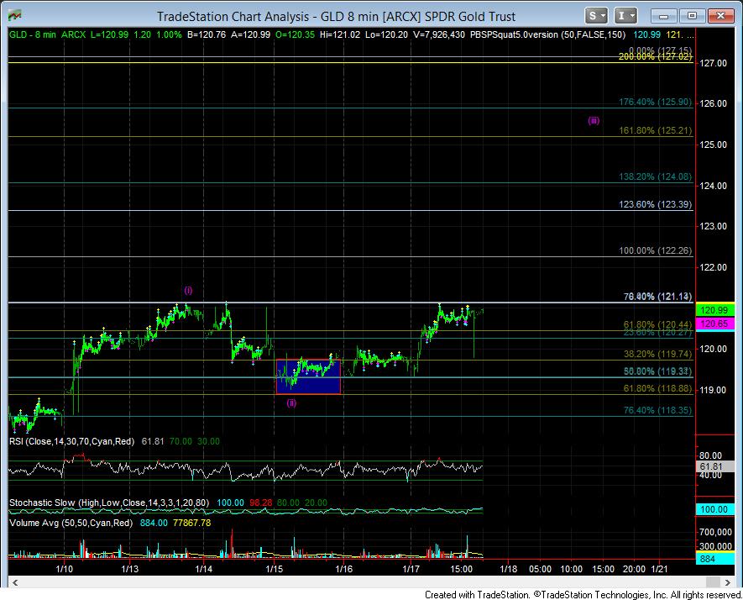Click the 127.00 price axis label

click(x=713, y=63)
